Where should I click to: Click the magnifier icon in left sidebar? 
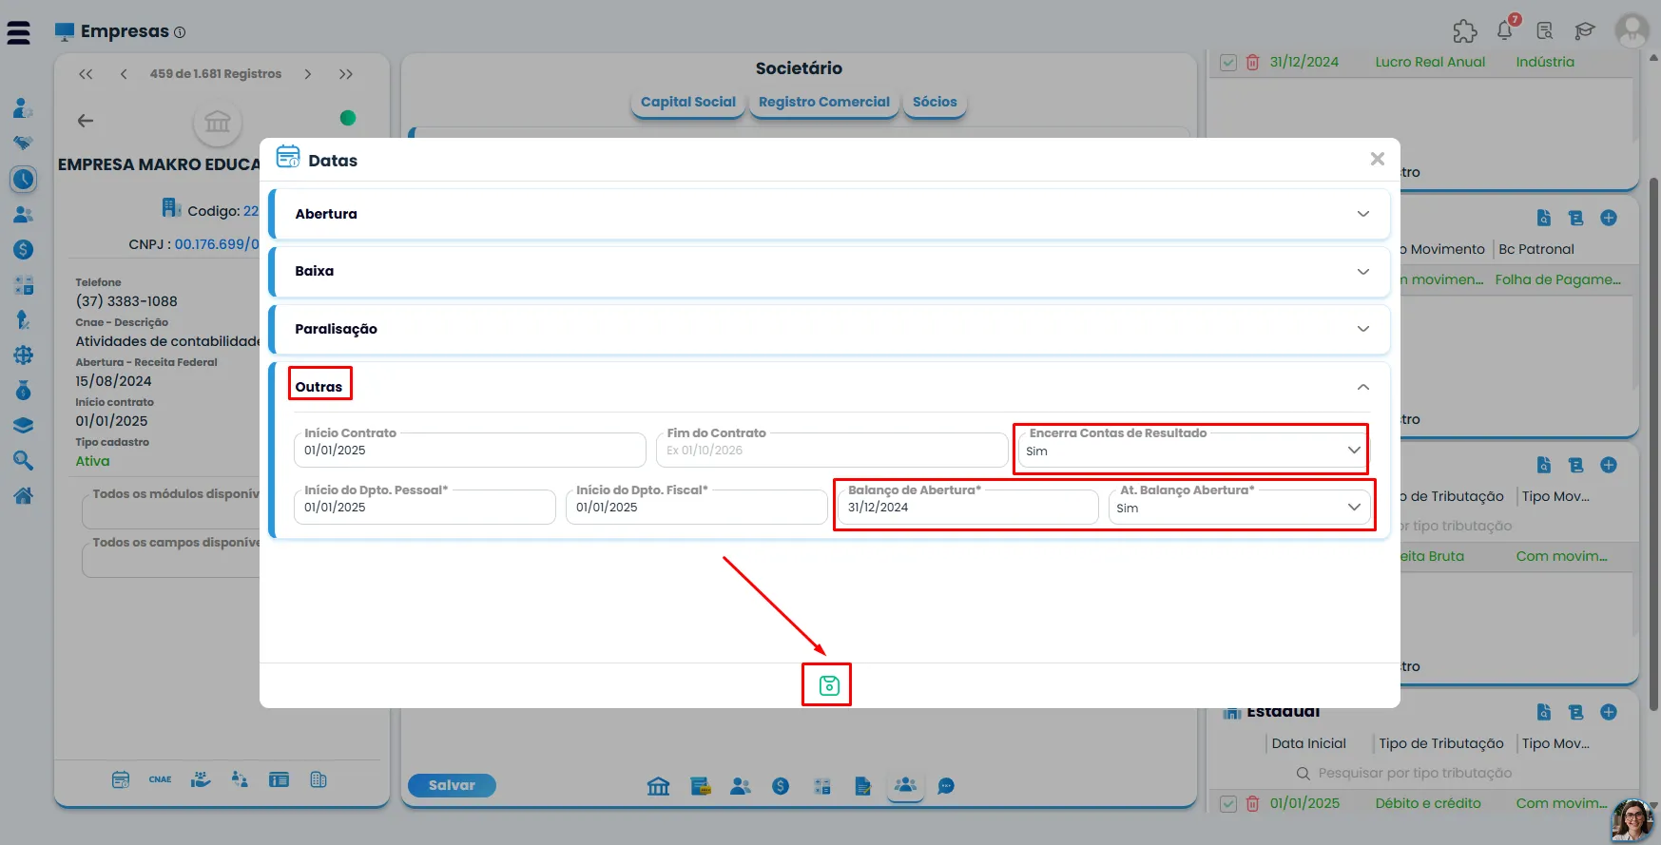click(x=24, y=461)
